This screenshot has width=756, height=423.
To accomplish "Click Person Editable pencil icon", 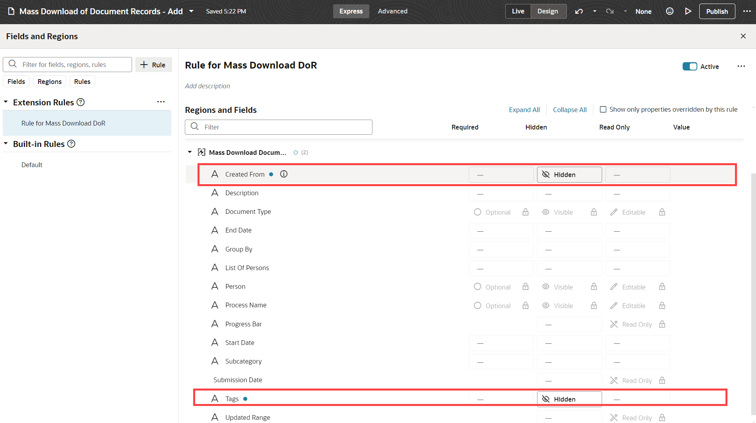I will click(614, 286).
